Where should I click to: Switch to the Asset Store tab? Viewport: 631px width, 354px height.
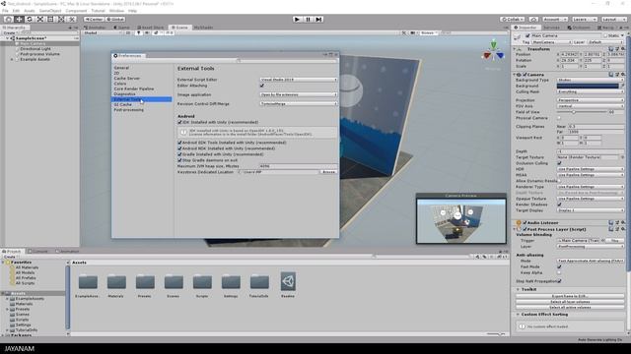pos(151,28)
